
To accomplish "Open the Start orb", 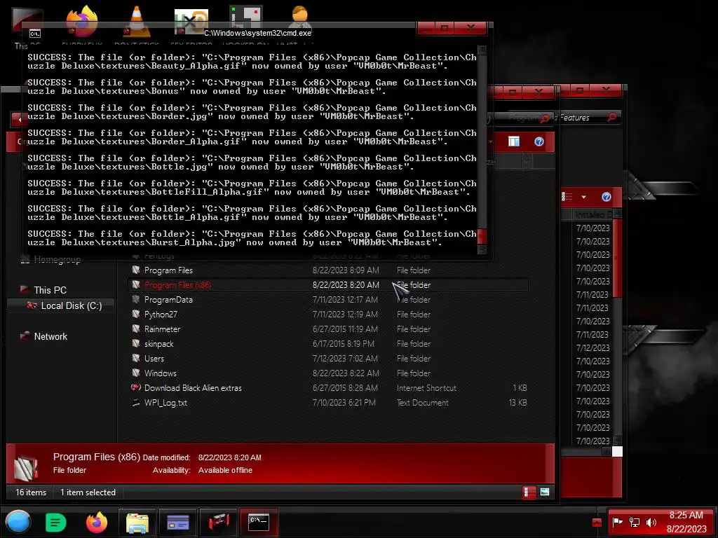I will point(18,522).
